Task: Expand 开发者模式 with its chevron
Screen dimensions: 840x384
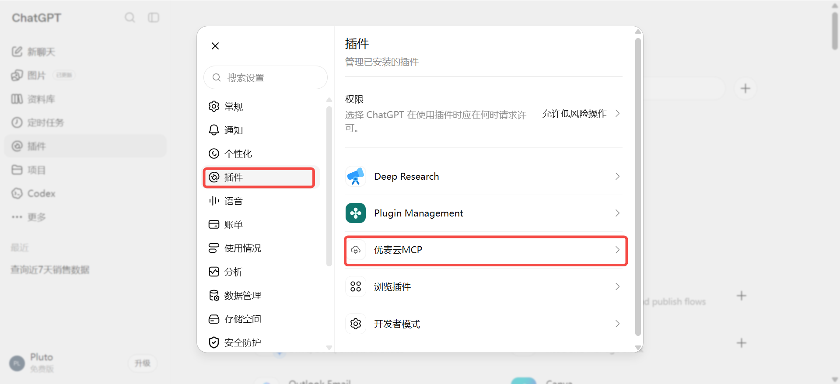Action: coord(617,324)
